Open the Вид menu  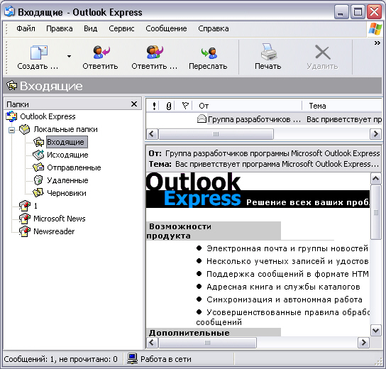91,28
